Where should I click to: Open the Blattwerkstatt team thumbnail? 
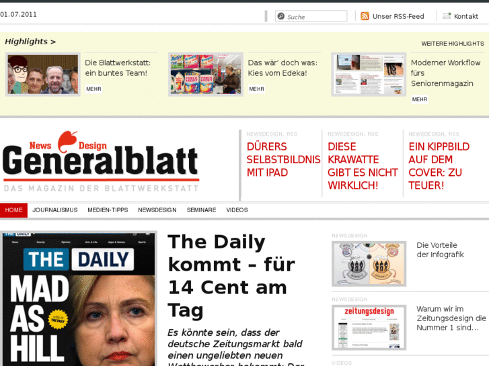click(x=43, y=75)
